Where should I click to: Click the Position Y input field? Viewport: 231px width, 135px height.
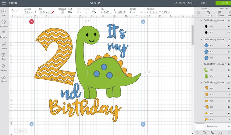coord(165,12)
